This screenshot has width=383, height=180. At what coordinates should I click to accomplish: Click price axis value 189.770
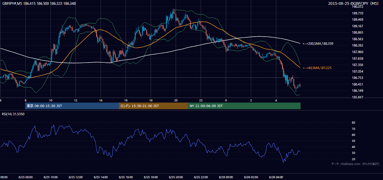click(x=357, y=13)
